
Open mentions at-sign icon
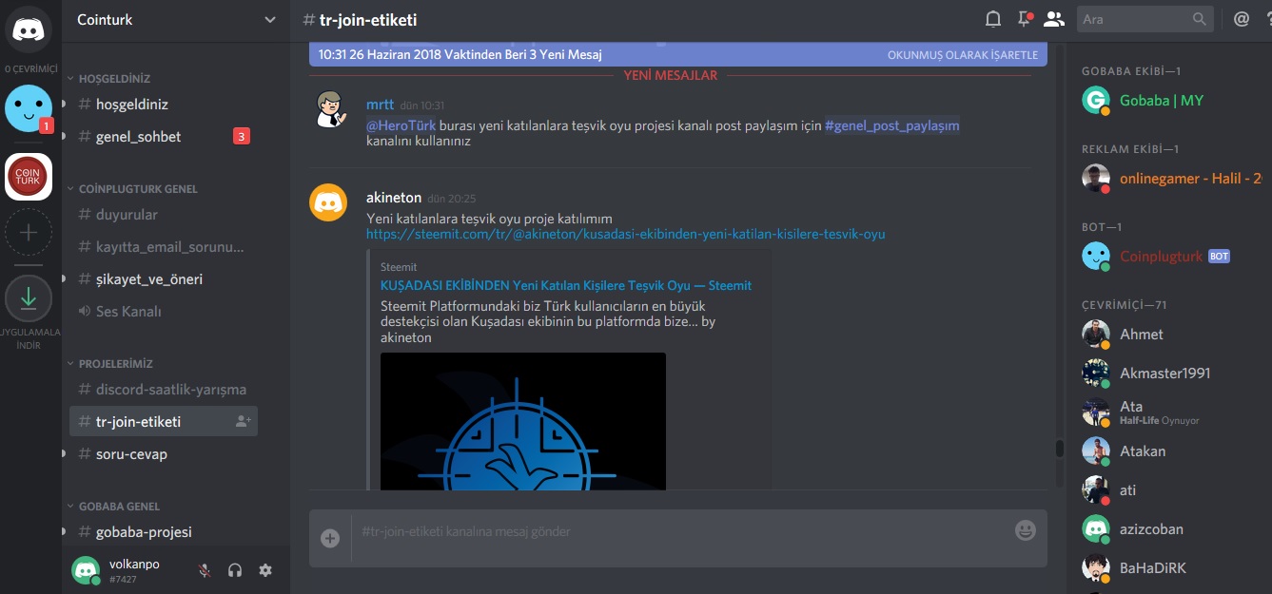[1242, 19]
